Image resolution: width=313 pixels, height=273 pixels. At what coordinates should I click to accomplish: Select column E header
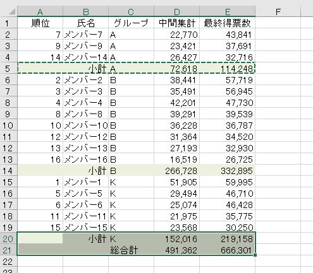(x=227, y=12)
